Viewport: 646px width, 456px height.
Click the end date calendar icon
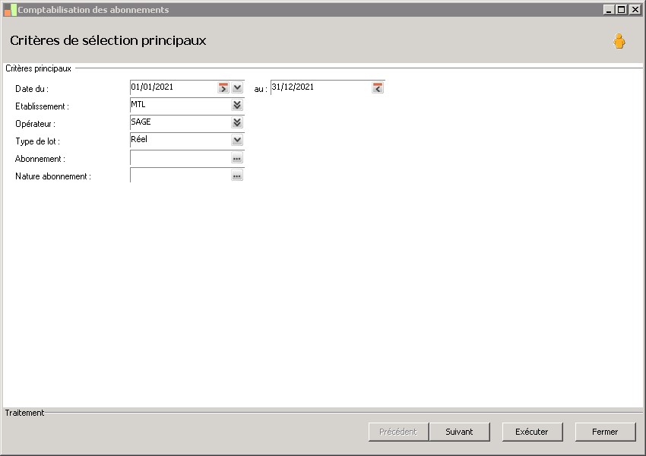(x=378, y=87)
